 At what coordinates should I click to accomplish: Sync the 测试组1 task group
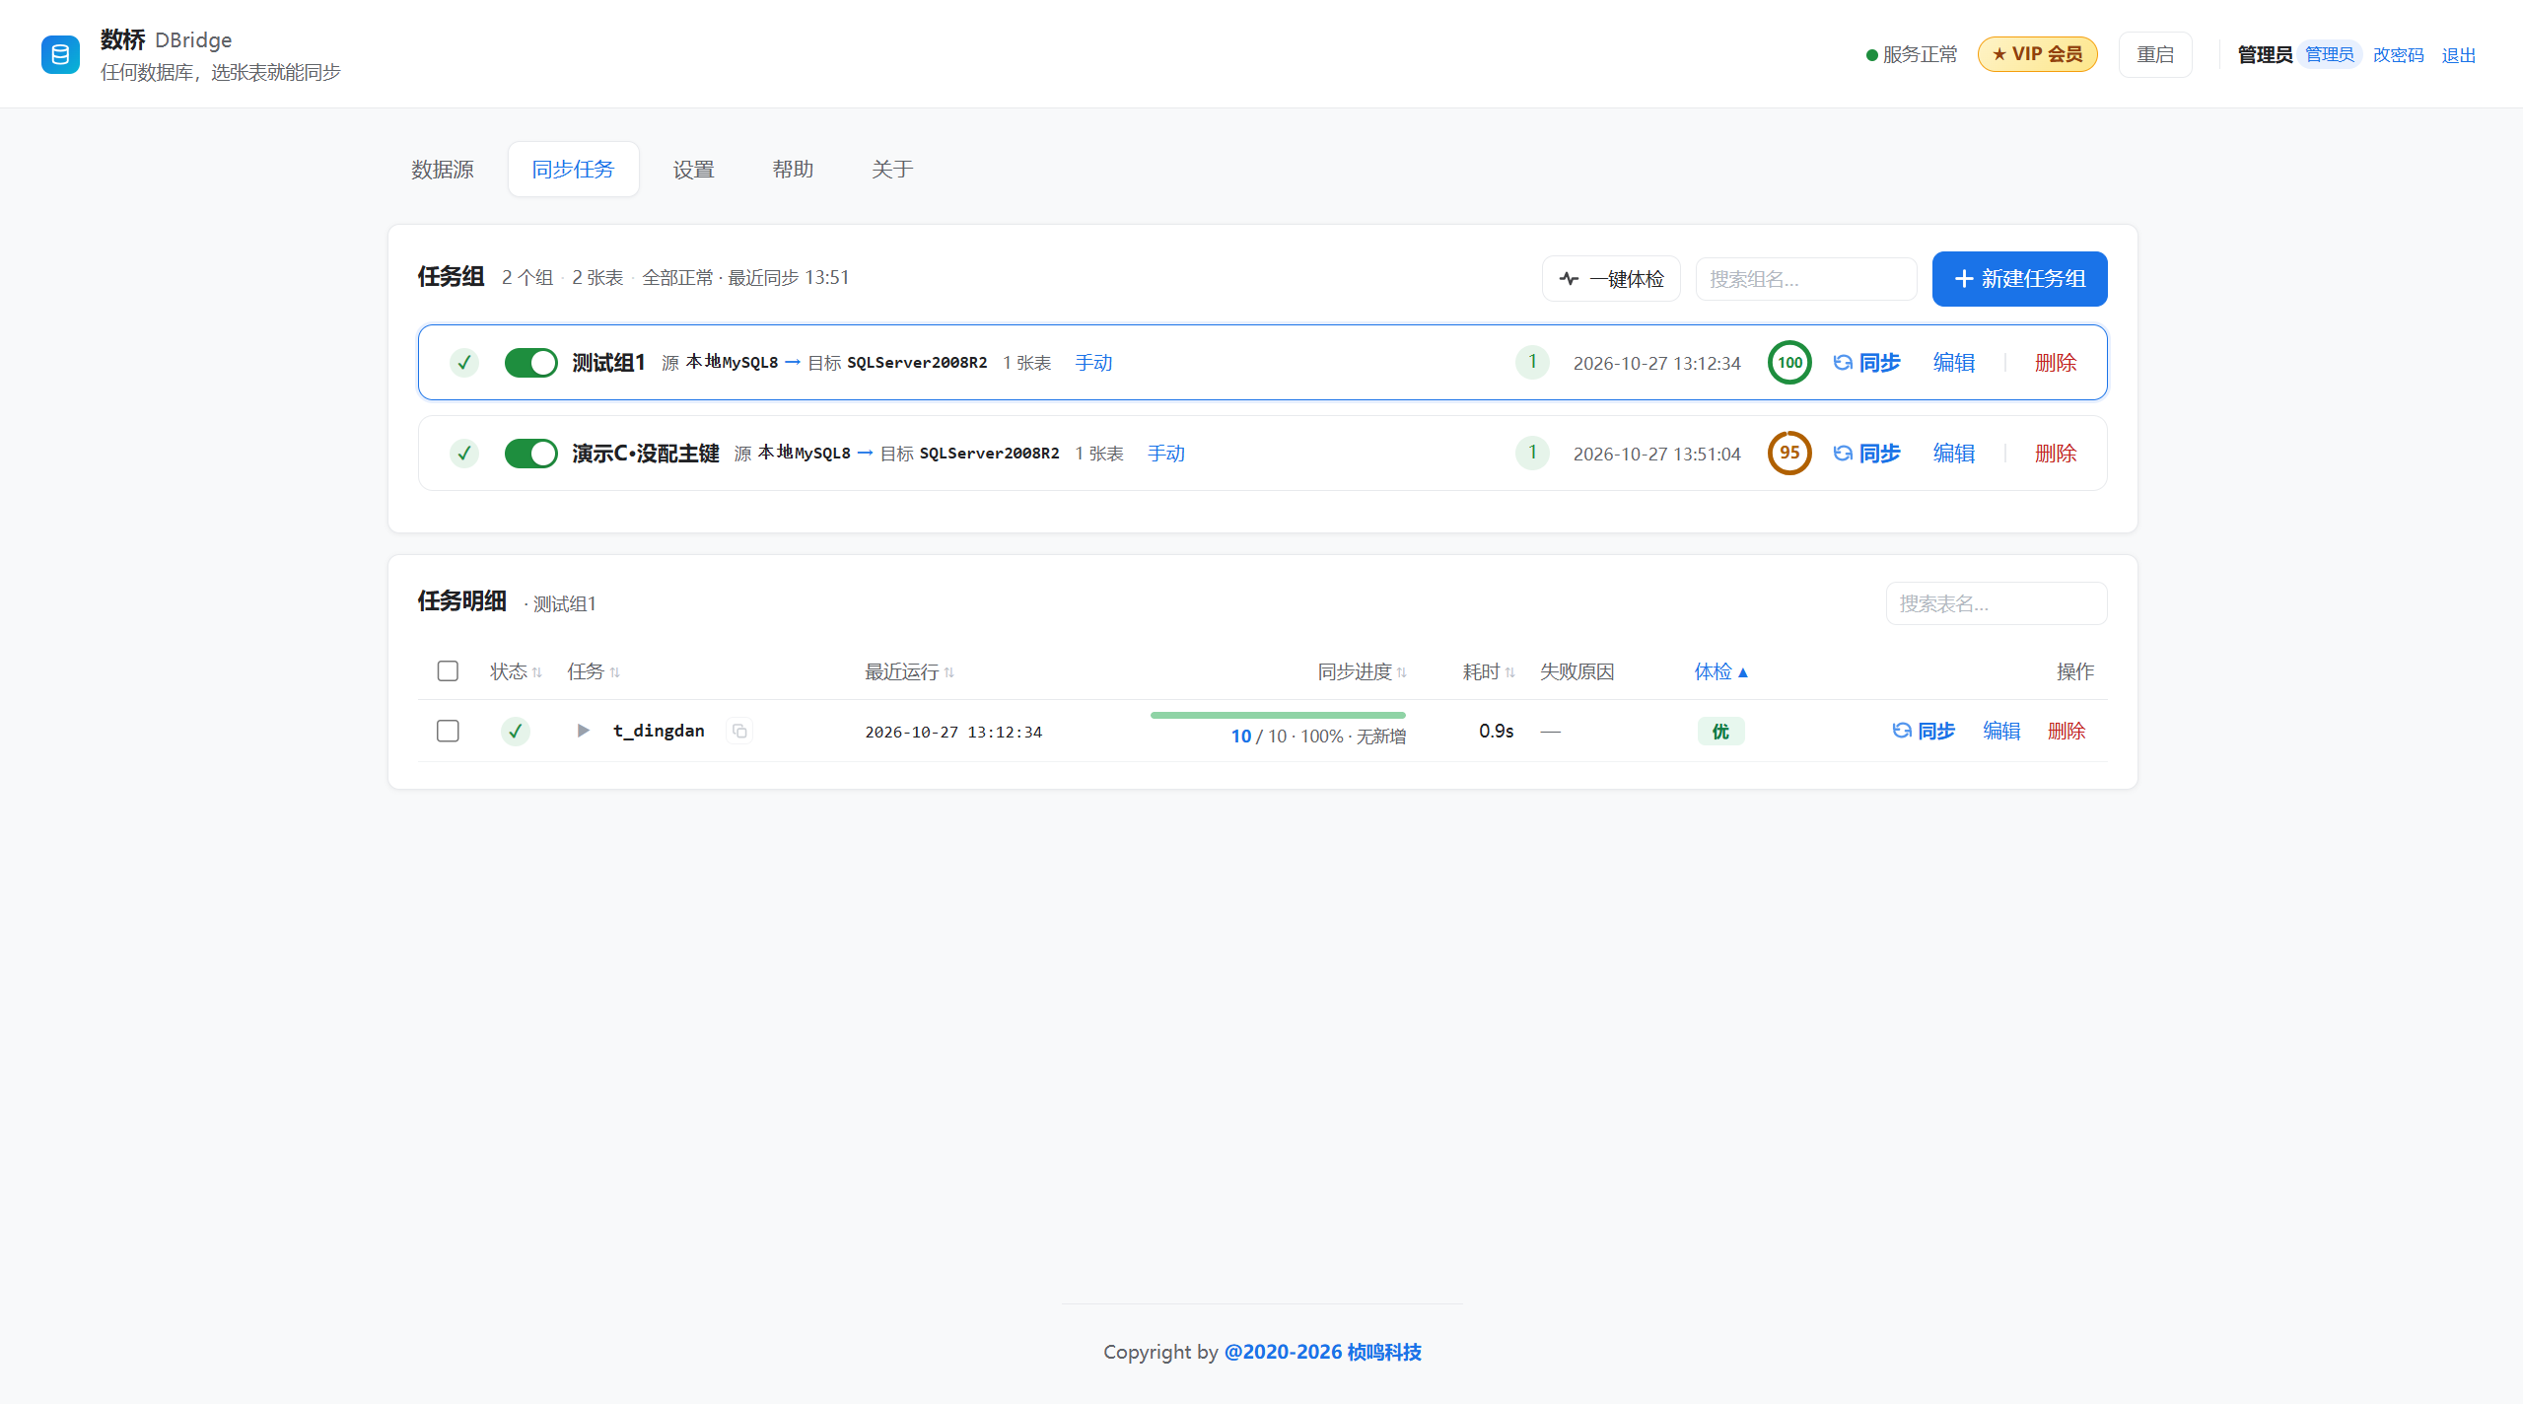(1866, 363)
